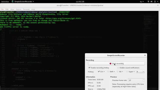Click the red Start recording button
160x90 pixels.
[x=116, y=63]
